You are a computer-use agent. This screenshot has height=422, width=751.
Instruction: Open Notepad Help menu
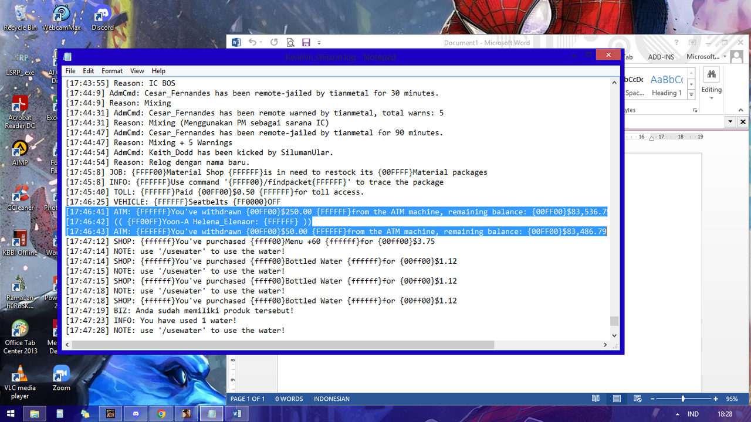(158, 71)
